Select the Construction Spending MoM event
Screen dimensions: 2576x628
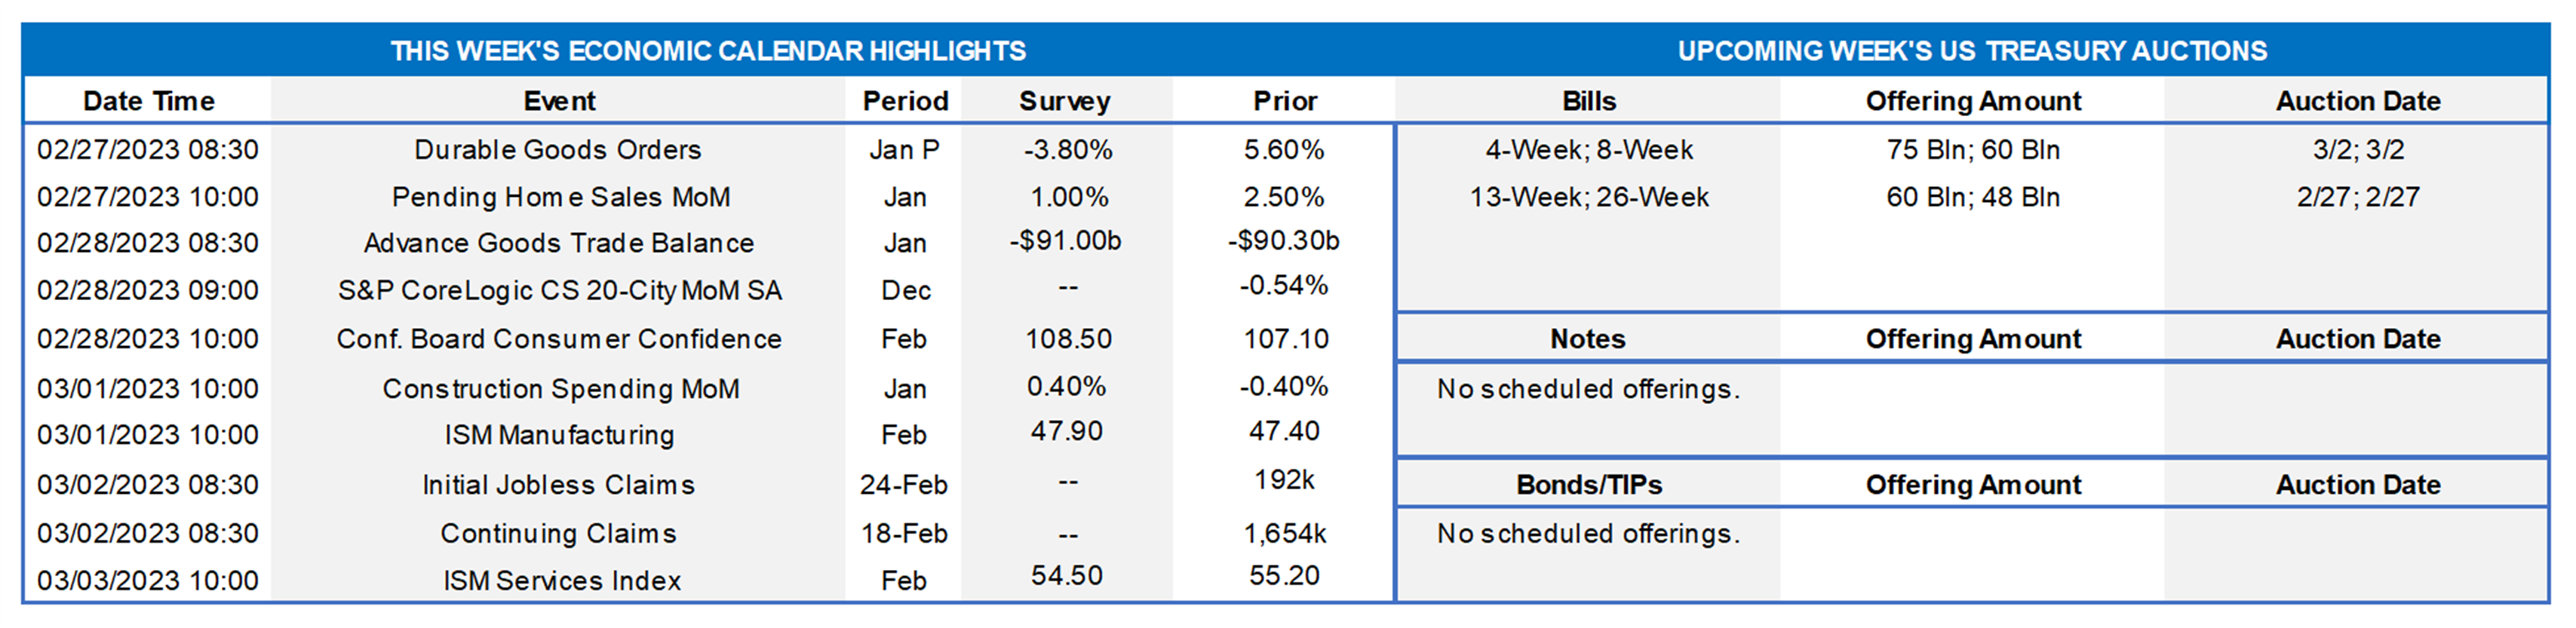(x=560, y=388)
